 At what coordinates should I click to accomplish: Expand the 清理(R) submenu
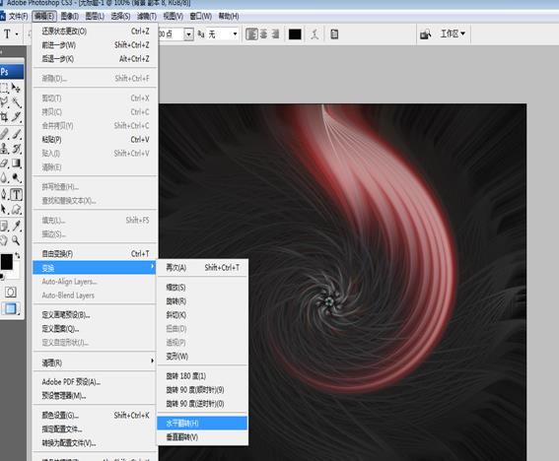point(95,362)
